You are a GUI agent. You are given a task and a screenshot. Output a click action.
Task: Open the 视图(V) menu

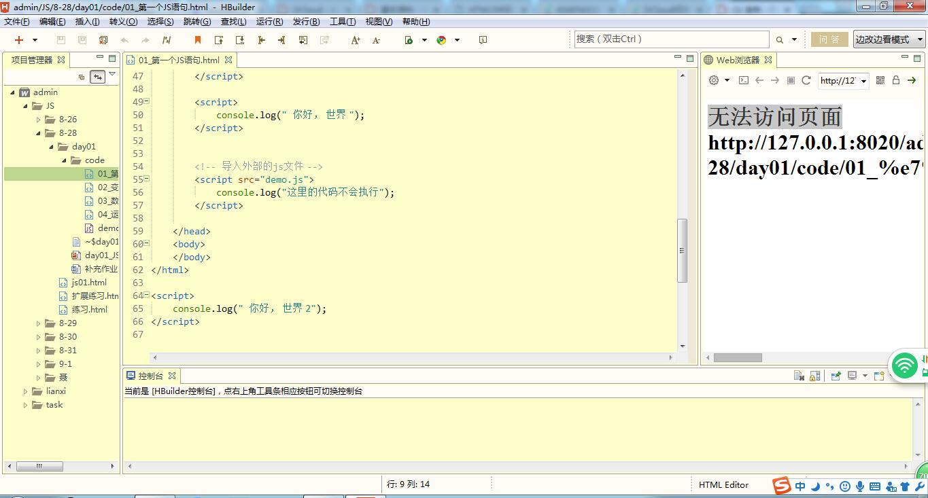coord(379,22)
